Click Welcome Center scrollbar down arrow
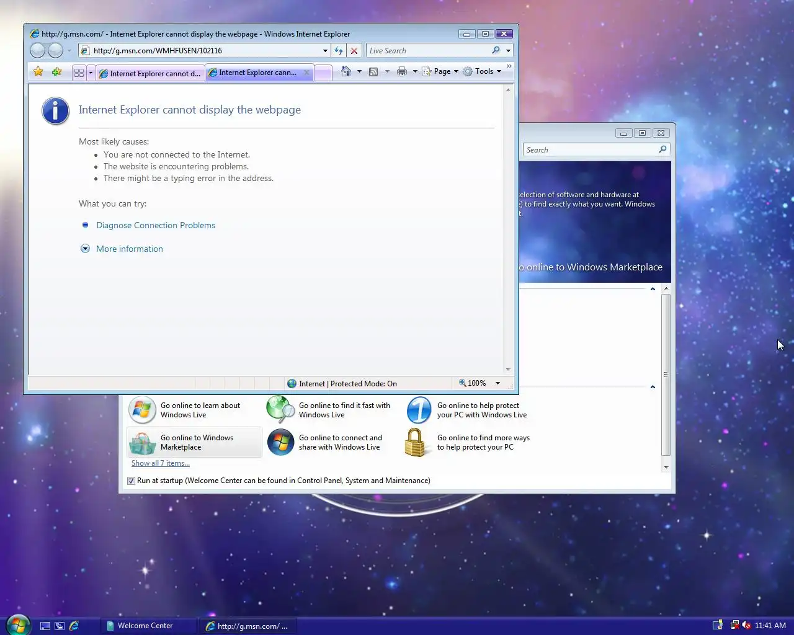The image size is (794, 635). coord(666,467)
